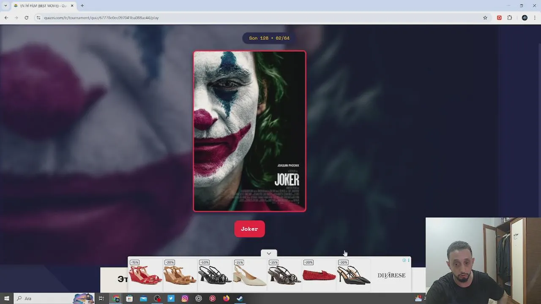This screenshot has width=541, height=304.
Task: Open the weather icon in system tray
Action: tap(418, 299)
